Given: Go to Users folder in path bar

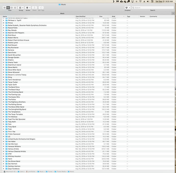Looking at the screenshot, I should click(21, 171).
